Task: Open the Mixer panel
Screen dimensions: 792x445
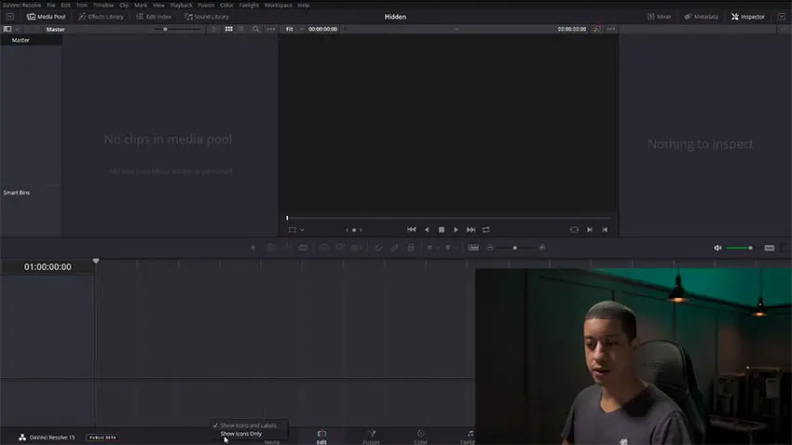Action: [x=659, y=17]
